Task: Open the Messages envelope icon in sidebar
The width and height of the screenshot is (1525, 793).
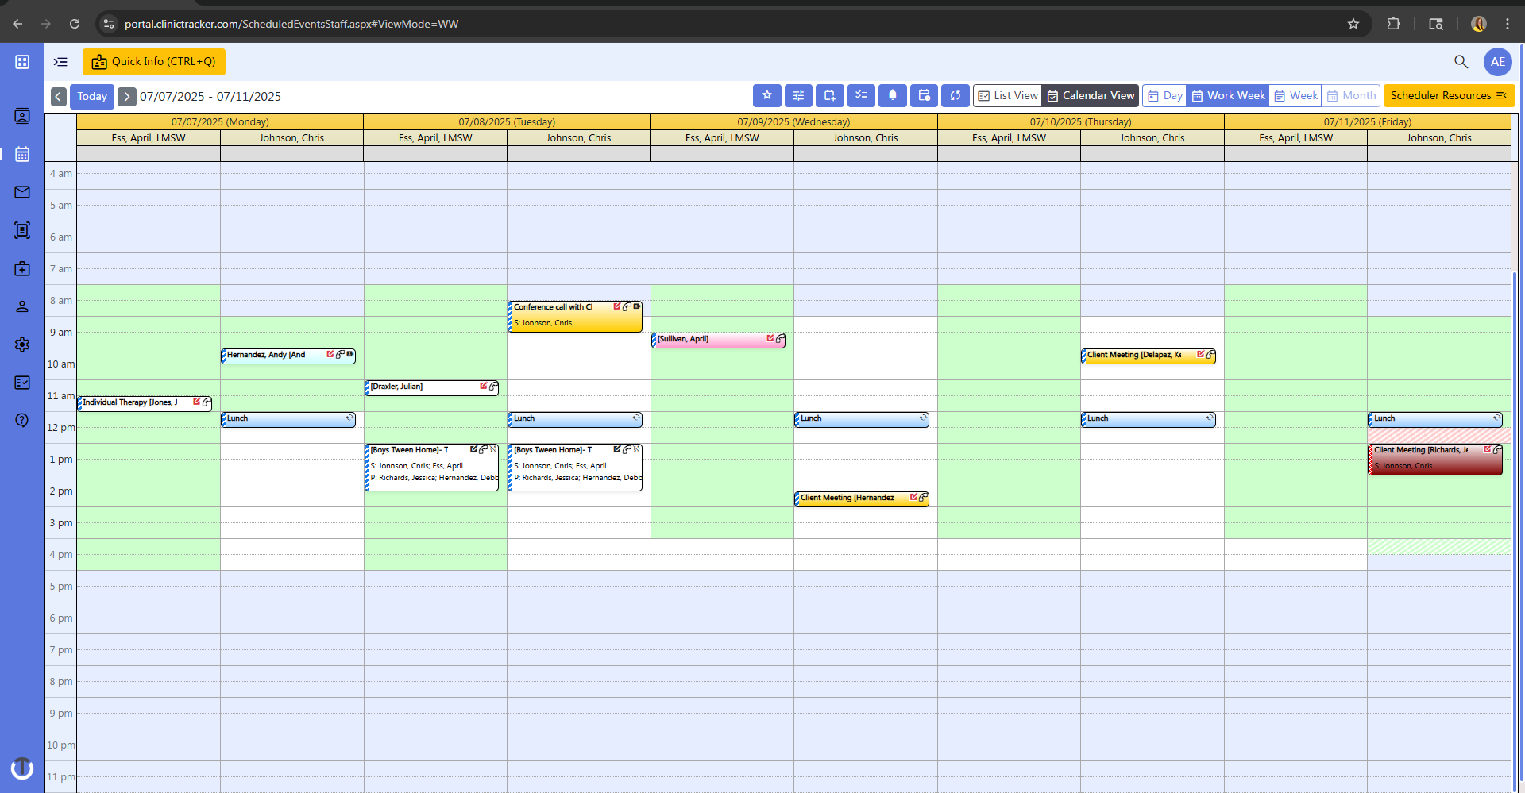Action: tap(21, 192)
